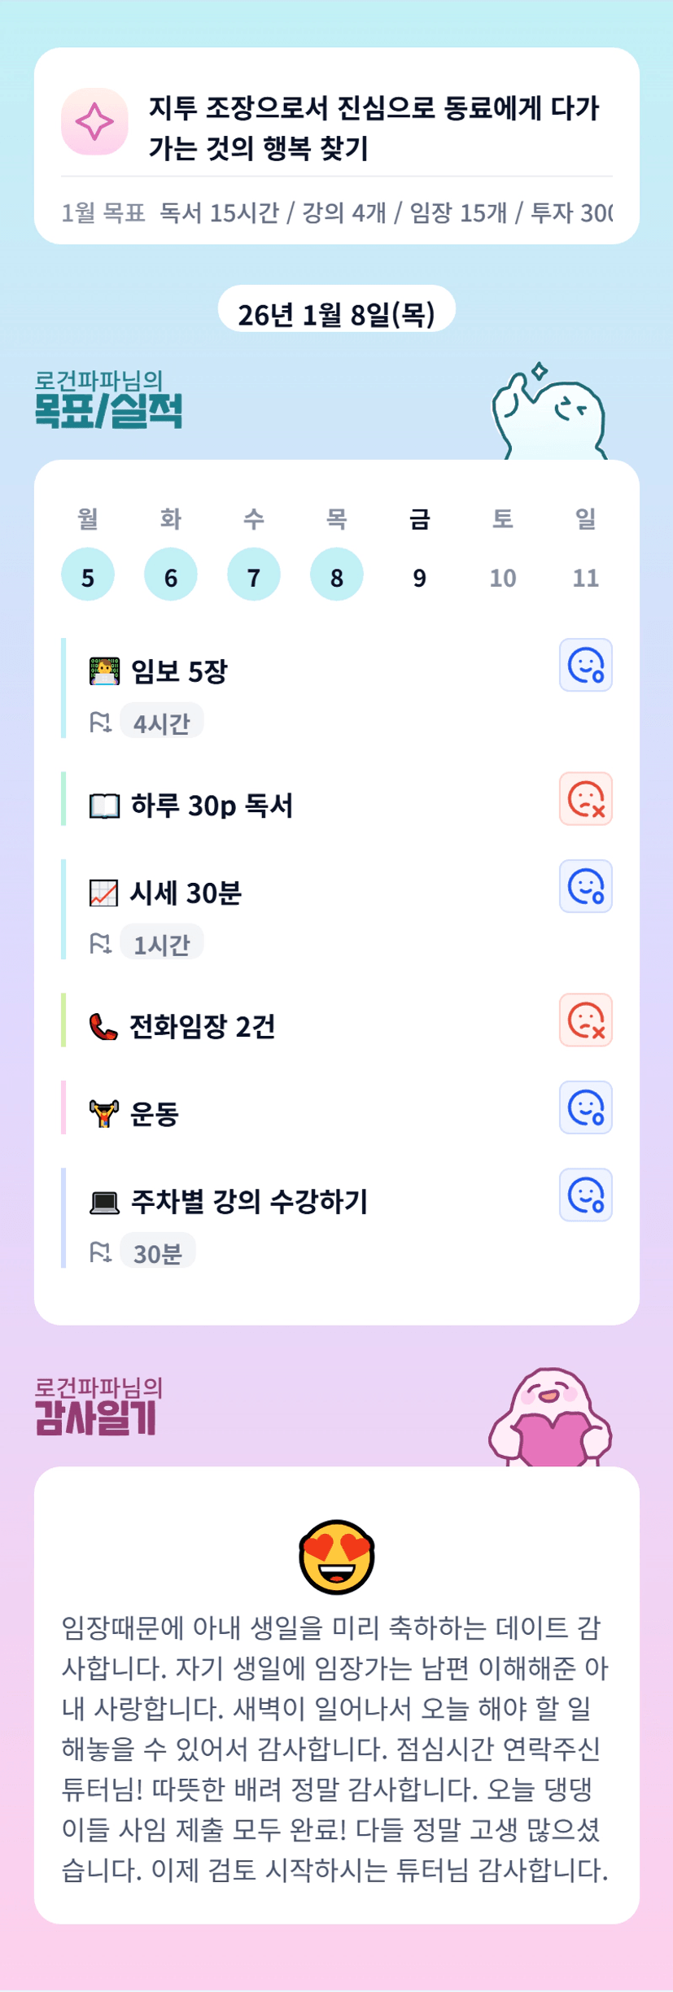Toggle the smiley status for 시세 30분
Image resolution: width=673 pixels, height=1992 pixels.
(x=585, y=887)
